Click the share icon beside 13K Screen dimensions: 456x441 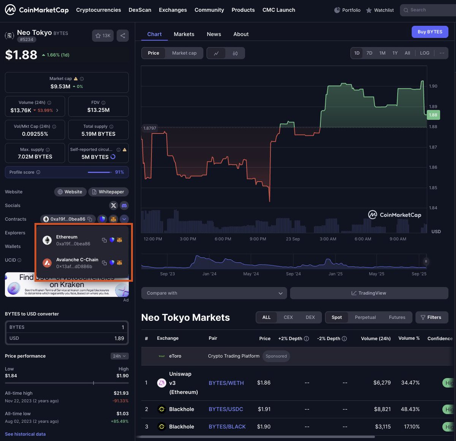pyautogui.click(x=122, y=36)
